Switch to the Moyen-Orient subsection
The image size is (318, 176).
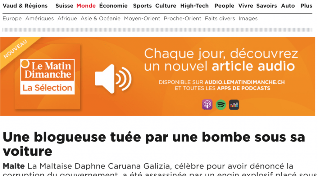pos(142,18)
